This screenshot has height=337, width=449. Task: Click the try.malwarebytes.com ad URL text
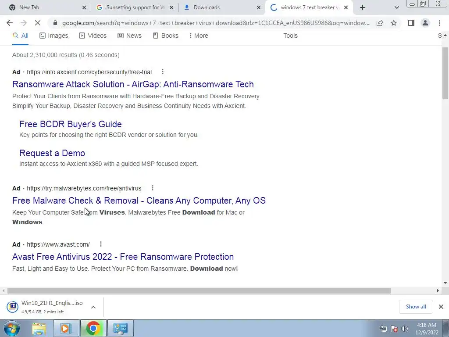84,188
